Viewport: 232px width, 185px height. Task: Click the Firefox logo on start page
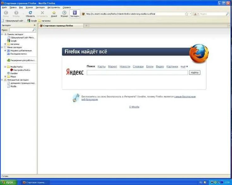(x=199, y=53)
